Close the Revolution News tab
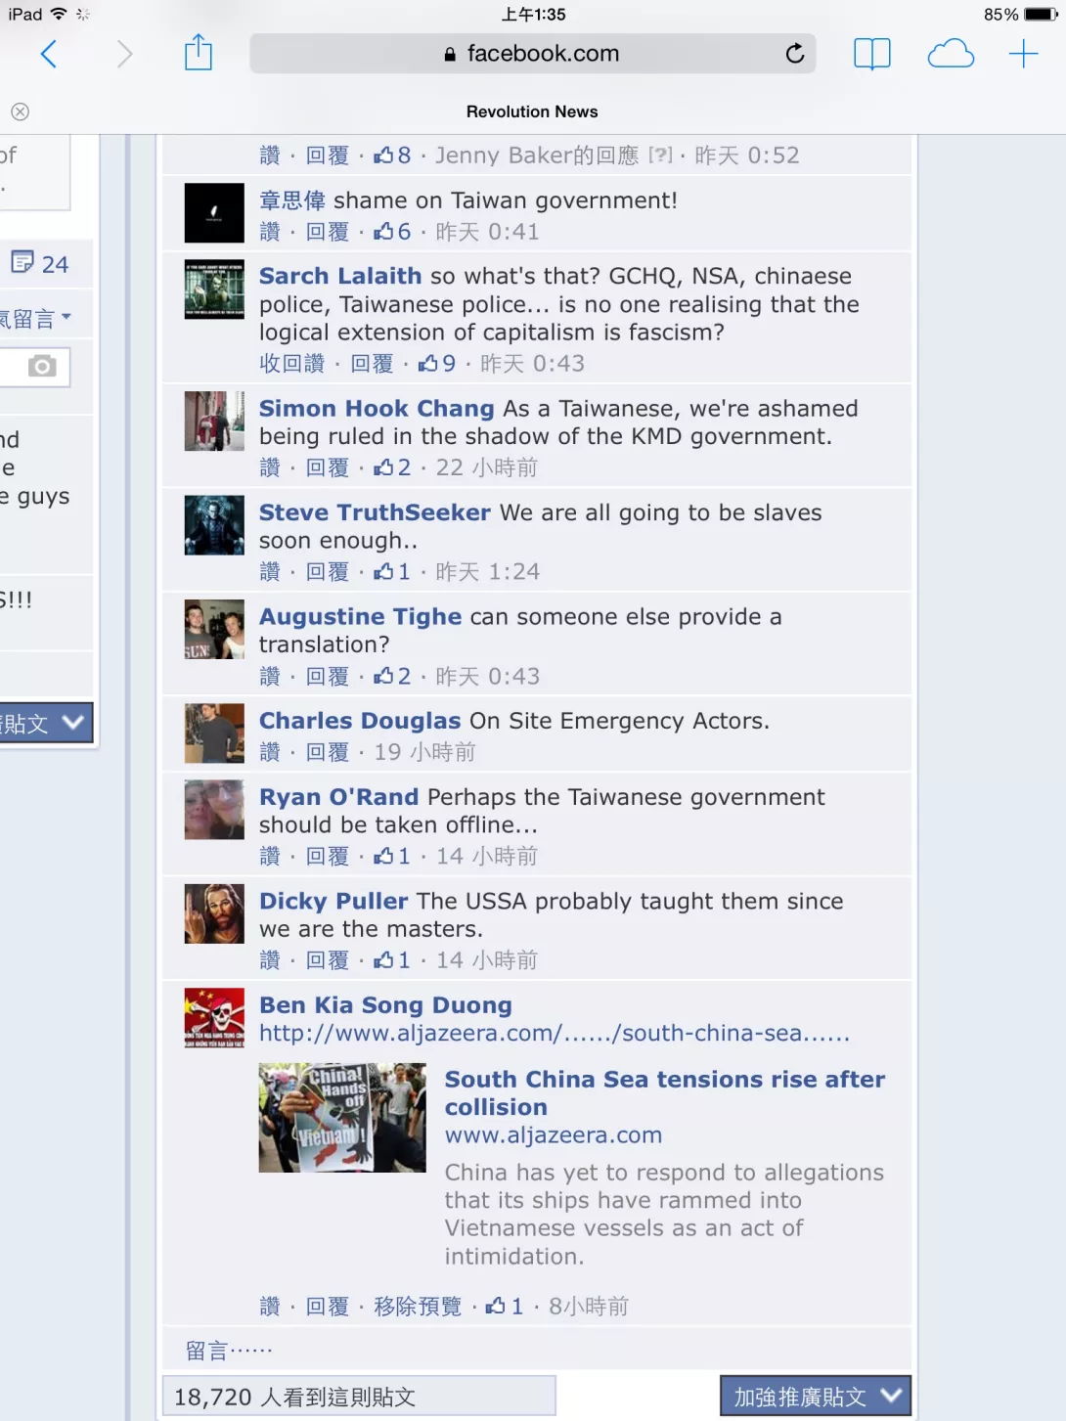This screenshot has height=1421, width=1066. tap(20, 111)
